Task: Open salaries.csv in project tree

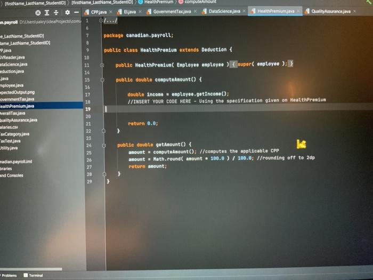Action: pyautogui.click(x=9, y=127)
